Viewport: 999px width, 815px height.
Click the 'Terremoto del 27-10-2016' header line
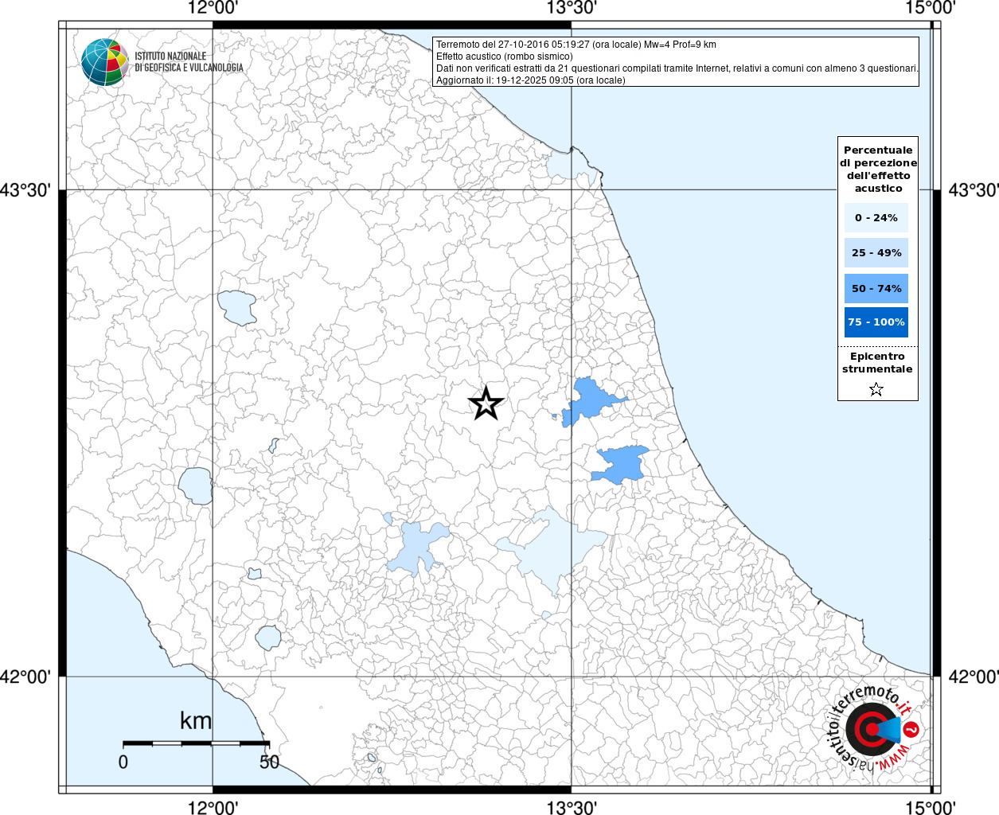click(x=576, y=45)
